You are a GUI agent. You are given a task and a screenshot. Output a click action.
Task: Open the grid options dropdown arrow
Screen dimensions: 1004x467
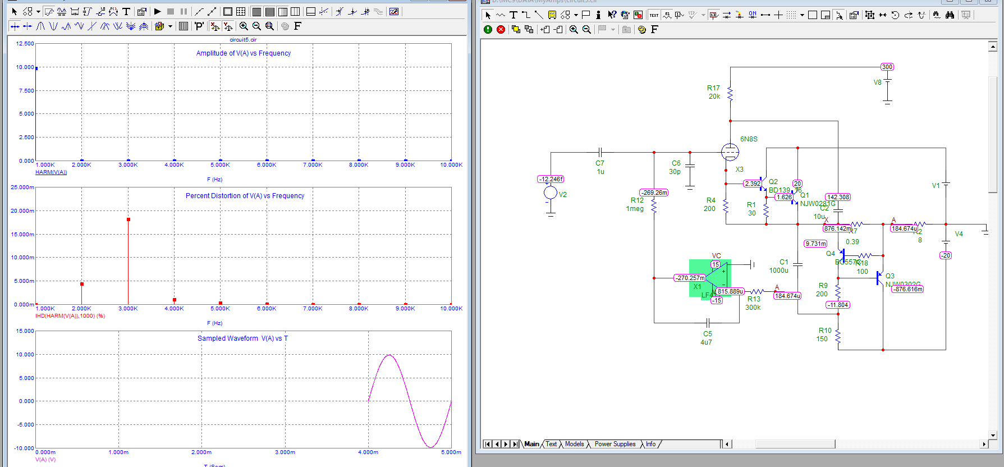coord(802,15)
